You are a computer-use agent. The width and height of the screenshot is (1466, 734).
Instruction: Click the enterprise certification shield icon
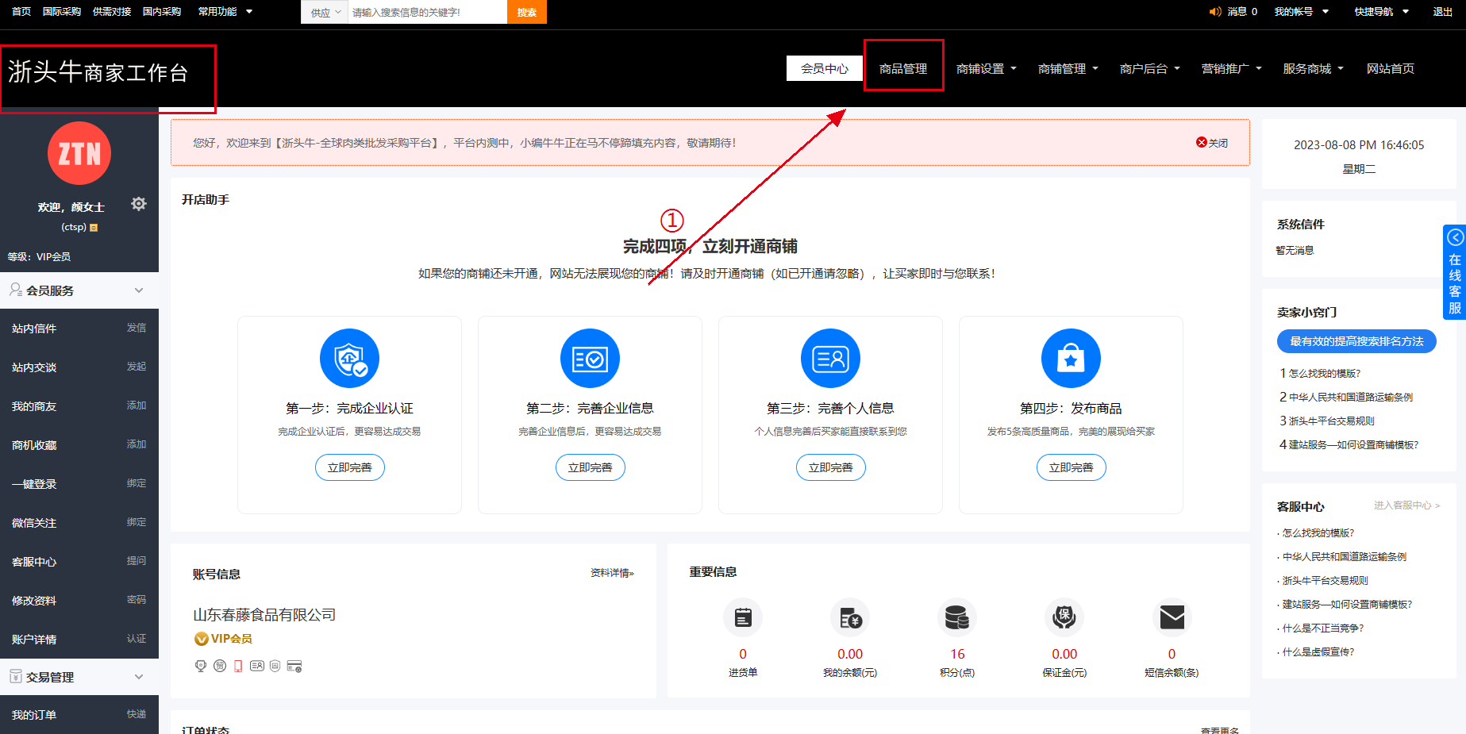(x=349, y=359)
